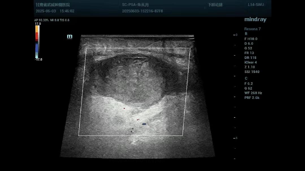Image resolution: width=305 pixels, height=171 pixels.
Task: Select the B mode parameter header
Action: pos(246,34)
